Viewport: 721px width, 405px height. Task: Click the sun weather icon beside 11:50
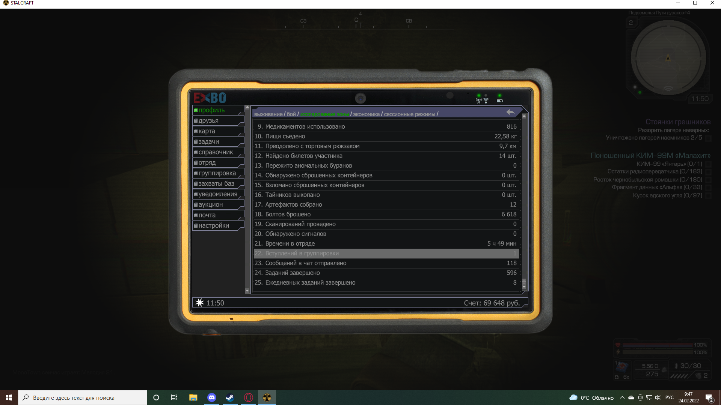click(x=200, y=303)
